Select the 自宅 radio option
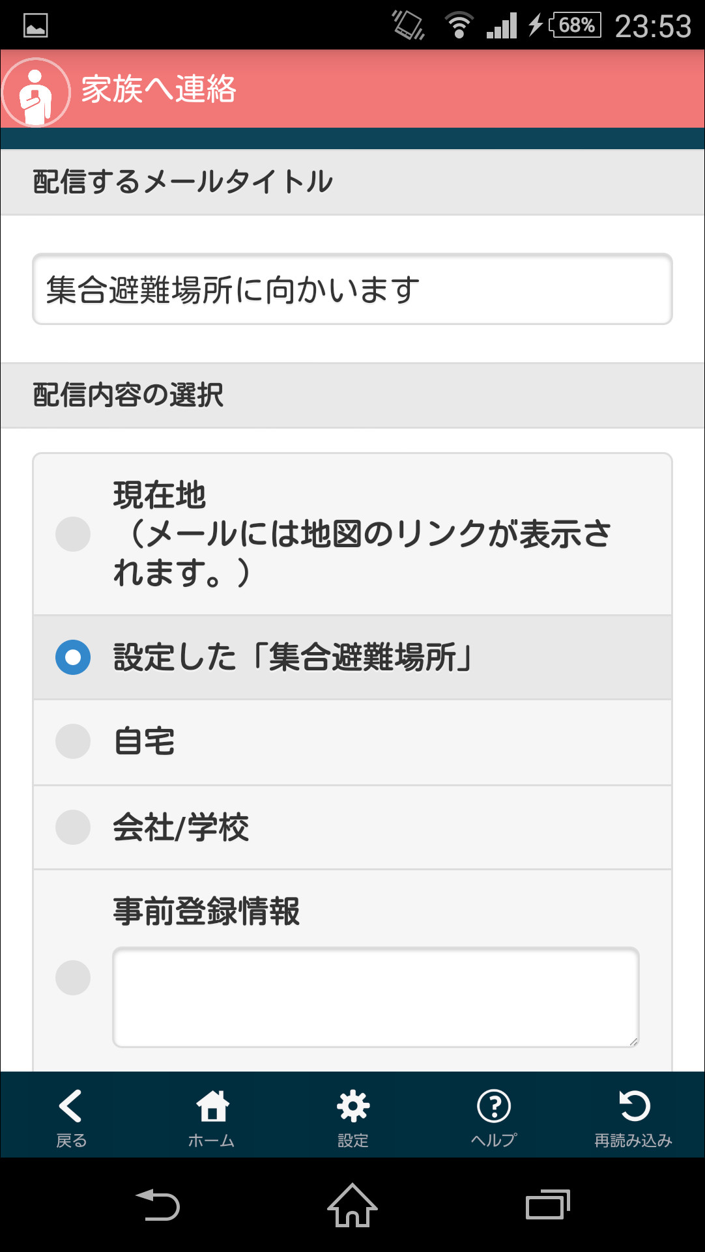Image resolution: width=705 pixels, height=1252 pixels. [72, 741]
